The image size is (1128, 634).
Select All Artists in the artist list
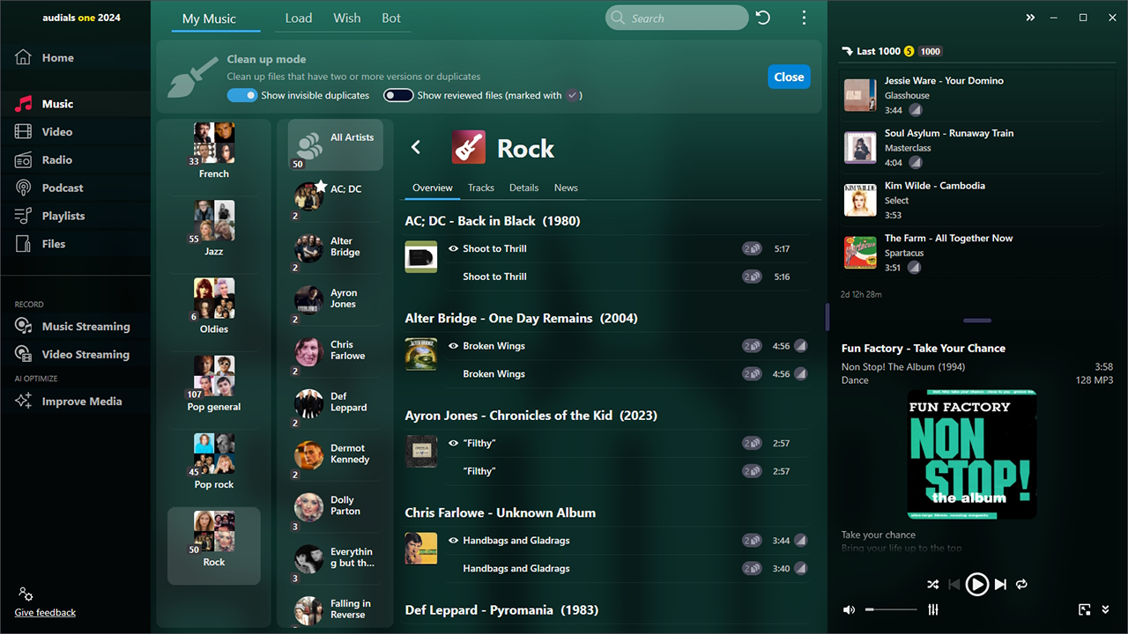click(336, 145)
